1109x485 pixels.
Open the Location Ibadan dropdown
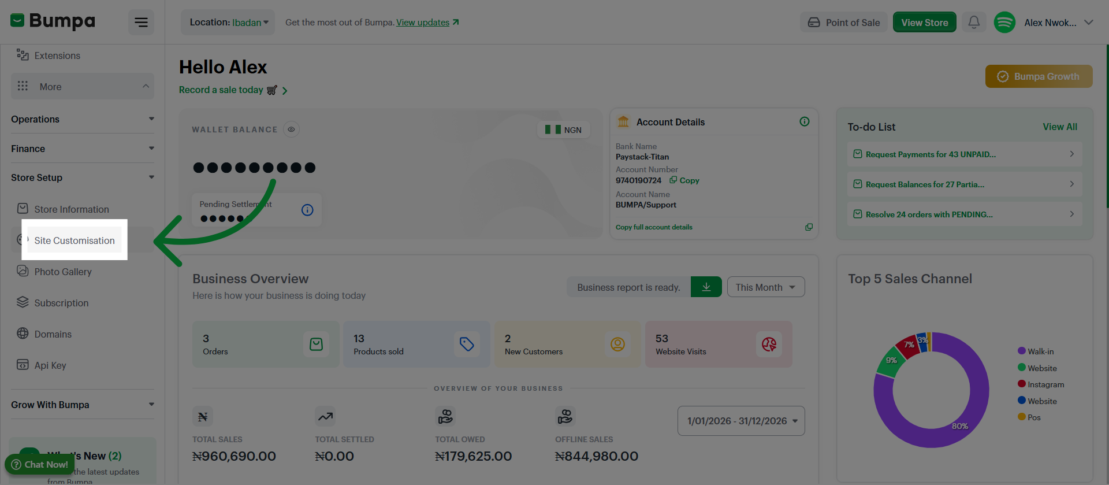point(228,22)
